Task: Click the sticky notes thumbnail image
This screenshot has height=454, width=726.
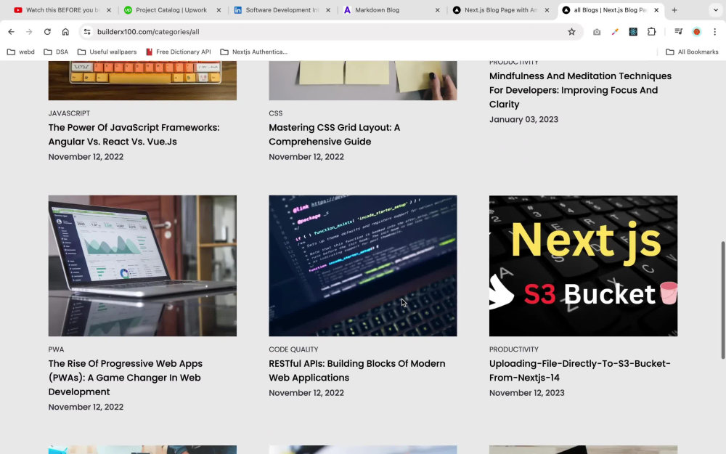Action: [x=362, y=80]
